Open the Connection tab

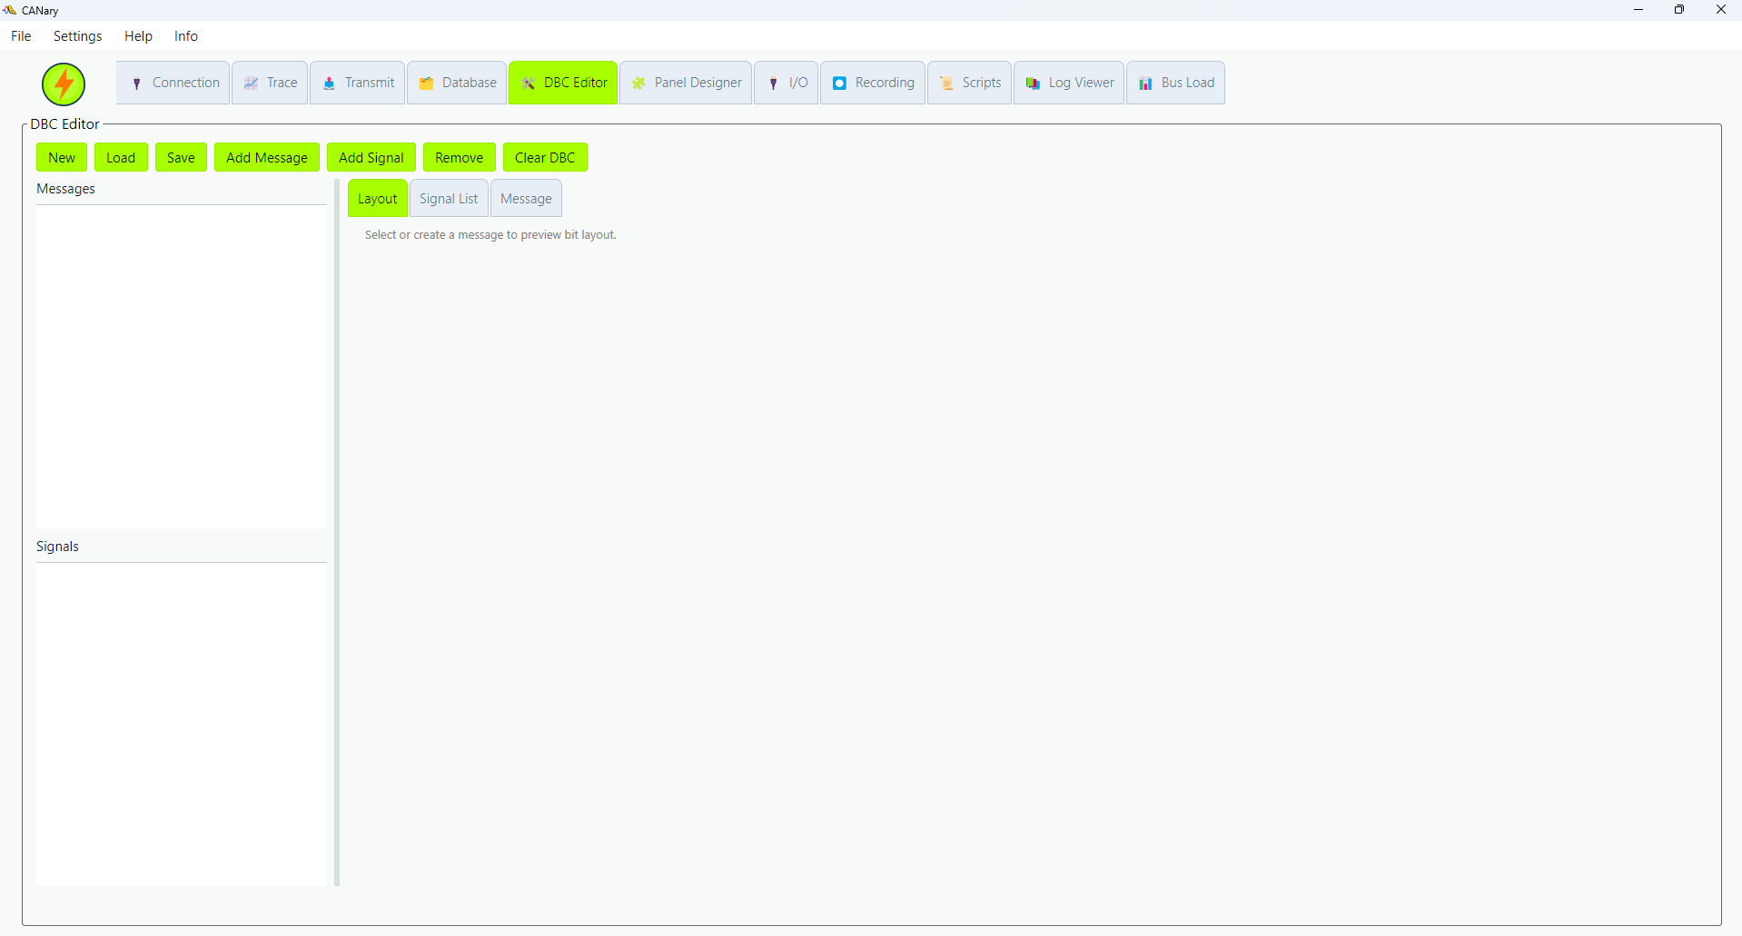(x=173, y=83)
